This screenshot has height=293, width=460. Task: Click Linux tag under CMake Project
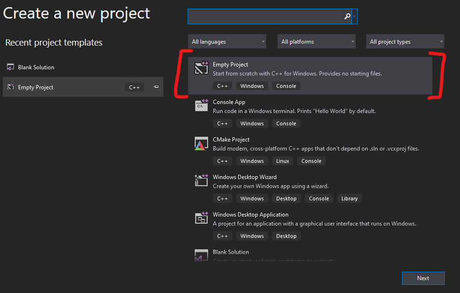282,161
